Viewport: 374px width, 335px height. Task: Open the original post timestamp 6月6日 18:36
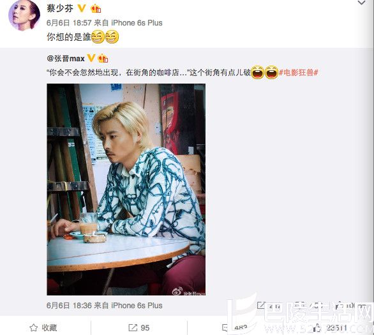[x=69, y=306]
